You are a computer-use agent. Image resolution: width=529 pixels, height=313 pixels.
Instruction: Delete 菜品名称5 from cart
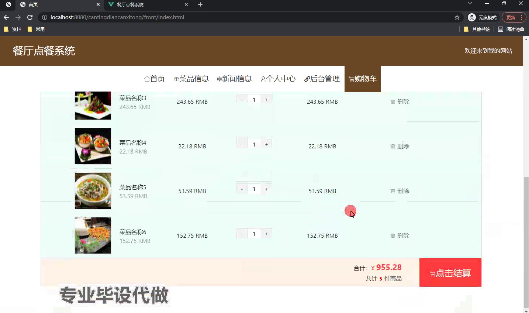coord(400,191)
